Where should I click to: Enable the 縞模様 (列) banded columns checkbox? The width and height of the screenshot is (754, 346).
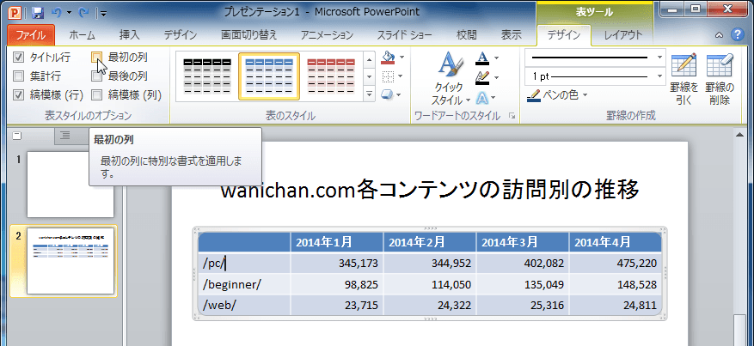click(x=96, y=95)
